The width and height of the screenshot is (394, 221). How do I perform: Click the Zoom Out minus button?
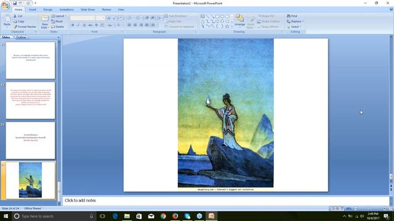pyautogui.click(x=356, y=209)
